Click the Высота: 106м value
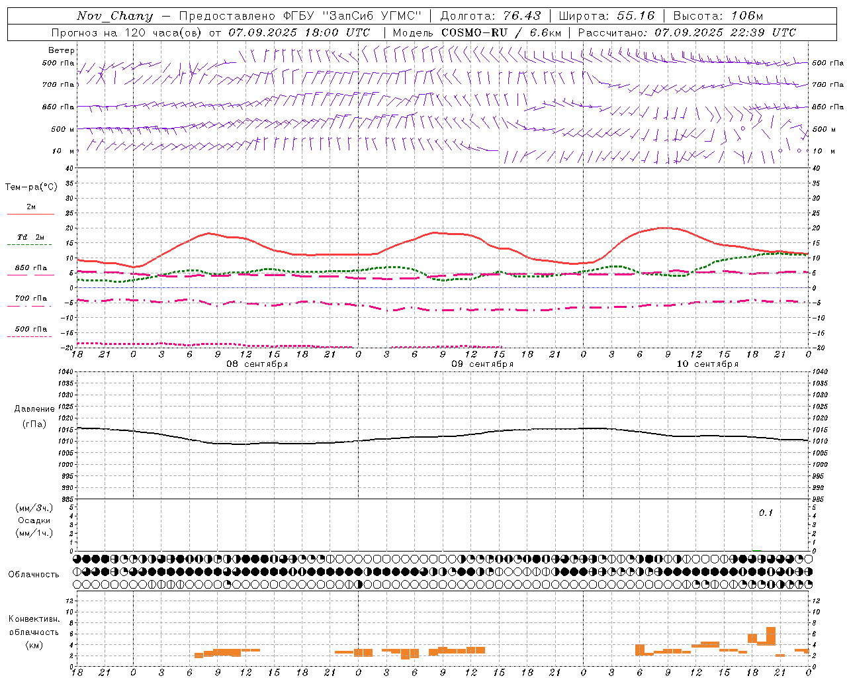The image size is (847, 678). (x=718, y=16)
